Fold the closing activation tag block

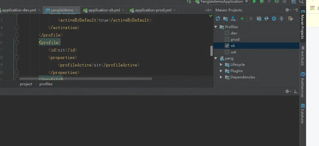pyautogui.click(x=17, y=28)
